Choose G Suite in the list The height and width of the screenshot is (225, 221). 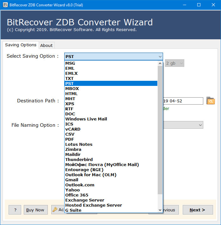[x=111, y=210]
